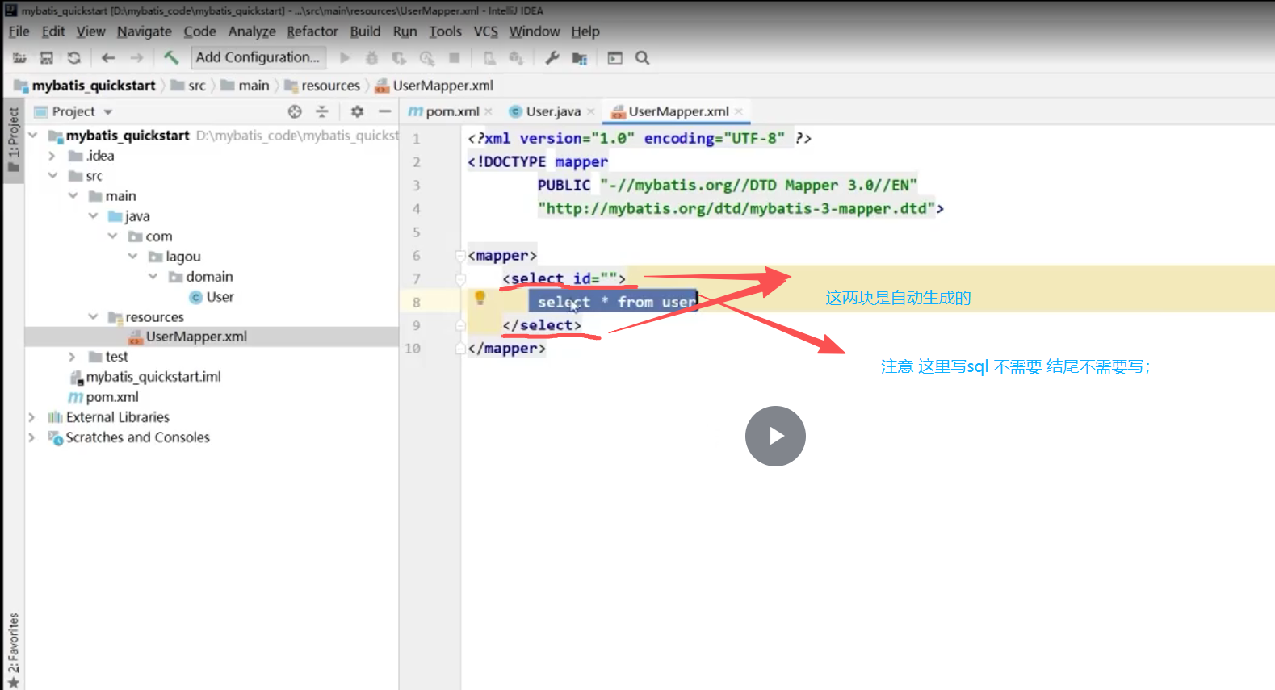Click the Debug bug icon
The width and height of the screenshot is (1275, 690).
[371, 58]
